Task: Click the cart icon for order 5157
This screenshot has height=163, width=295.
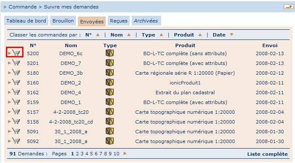Action: [x=16, y=111]
